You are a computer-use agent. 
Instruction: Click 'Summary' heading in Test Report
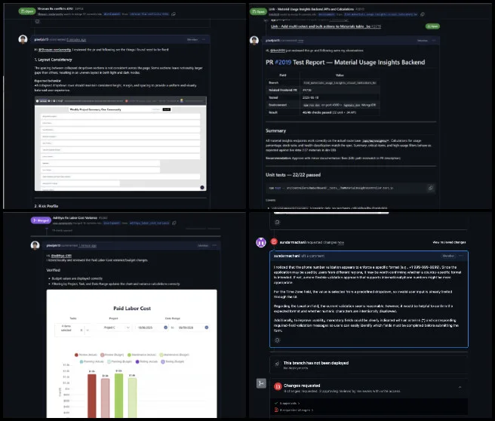tap(275, 131)
